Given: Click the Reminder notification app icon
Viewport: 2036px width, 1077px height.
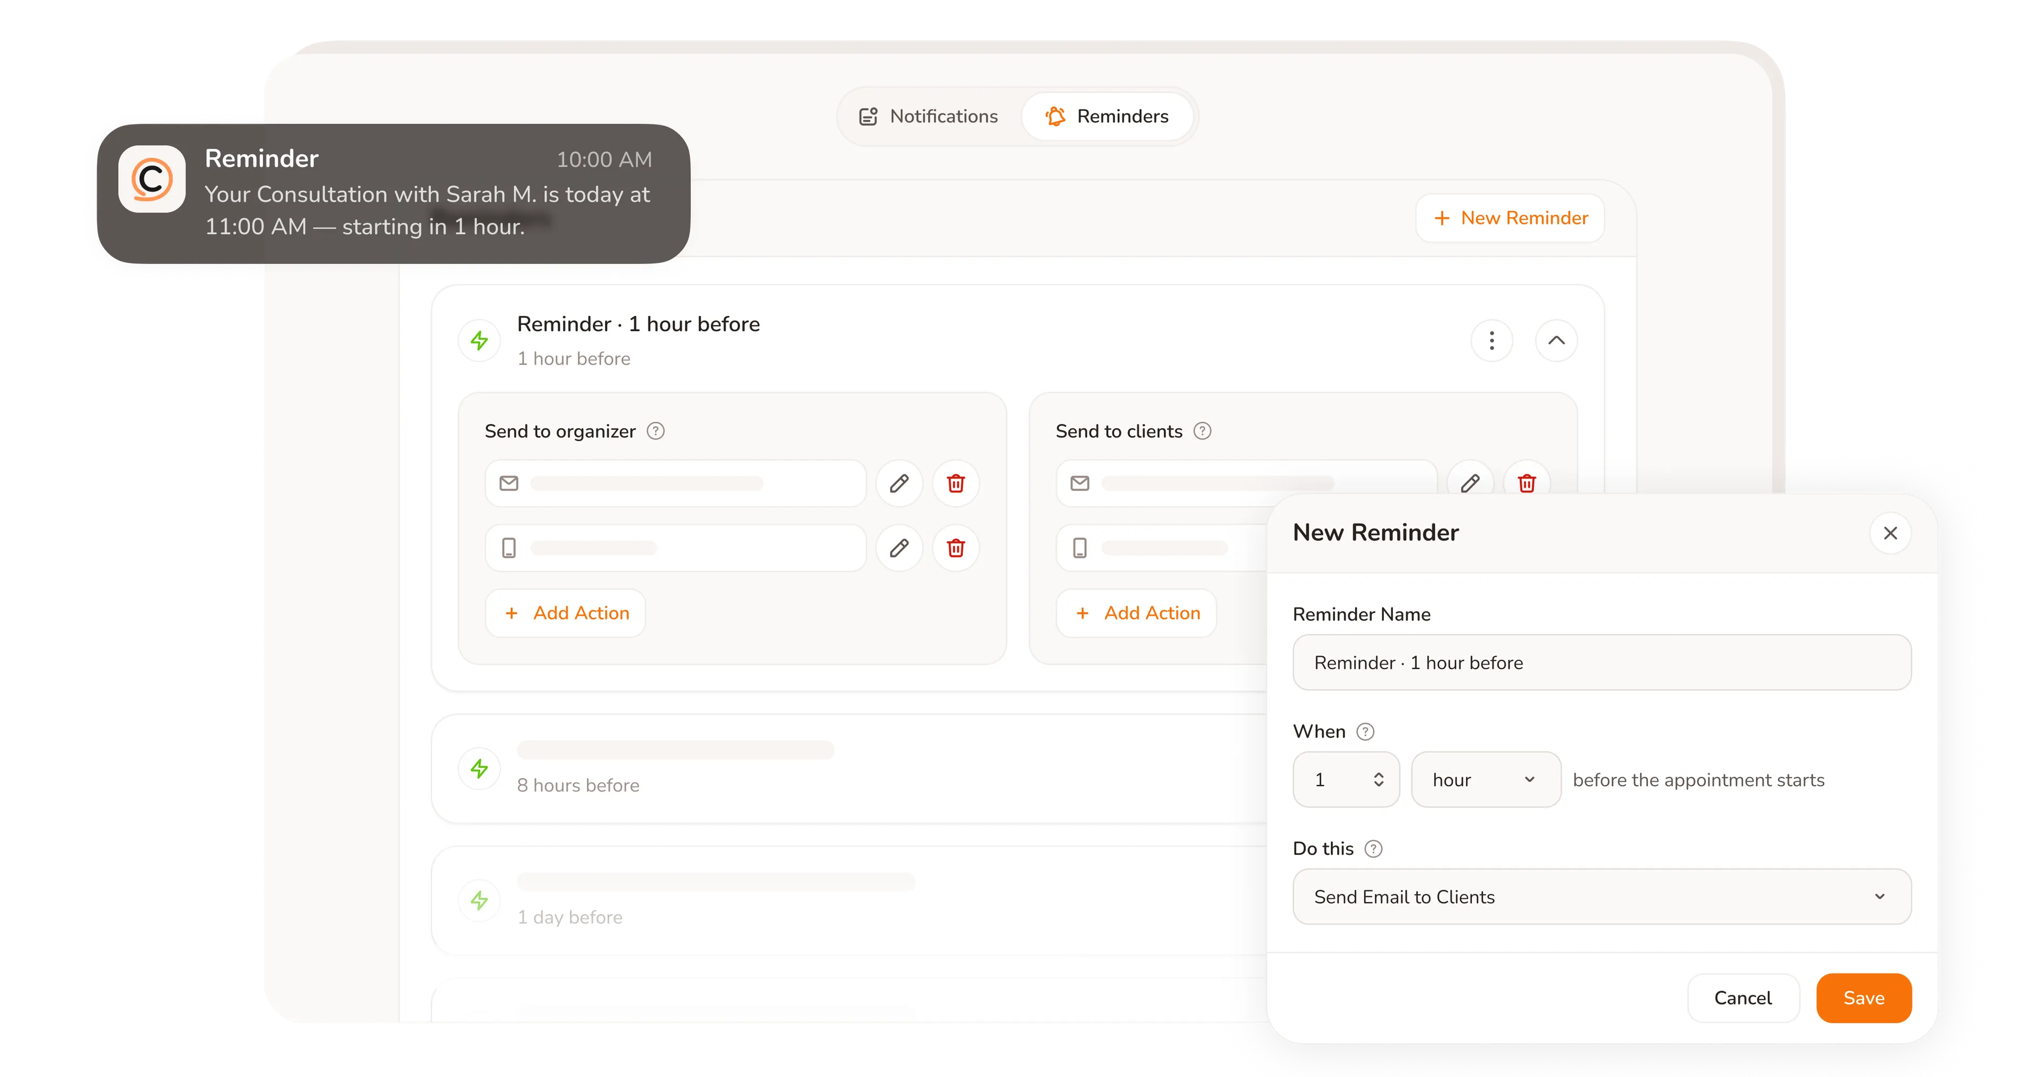Looking at the screenshot, I should point(152,179).
